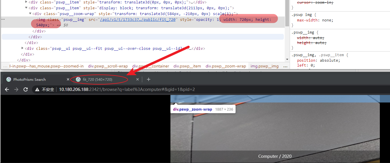
Task: Edit the 'left: 0' declaration
Action: click(x=306, y=65)
